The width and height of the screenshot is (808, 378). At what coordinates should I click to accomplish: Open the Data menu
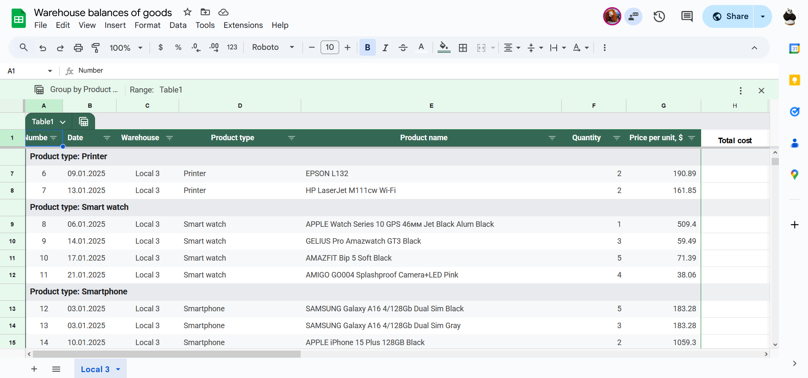click(x=178, y=25)
